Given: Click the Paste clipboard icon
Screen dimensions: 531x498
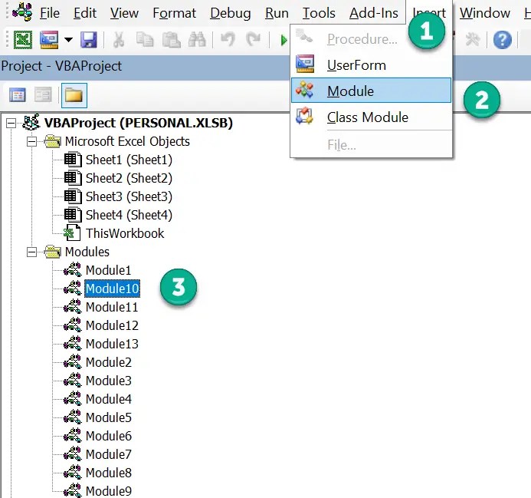Looking at the screenshot, I should click(172, 40).
